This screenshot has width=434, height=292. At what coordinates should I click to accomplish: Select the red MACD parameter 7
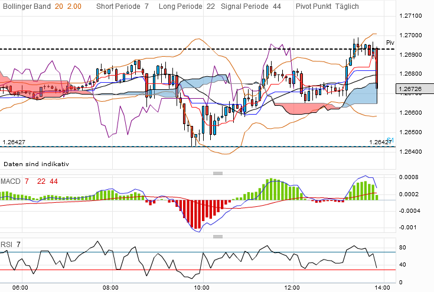[27, 181]
